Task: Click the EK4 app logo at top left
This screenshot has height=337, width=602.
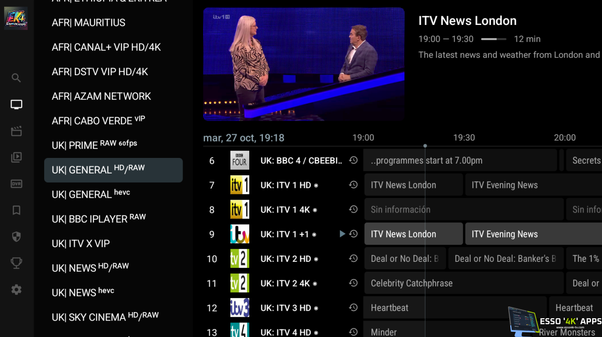Action: tap(16, 18)
